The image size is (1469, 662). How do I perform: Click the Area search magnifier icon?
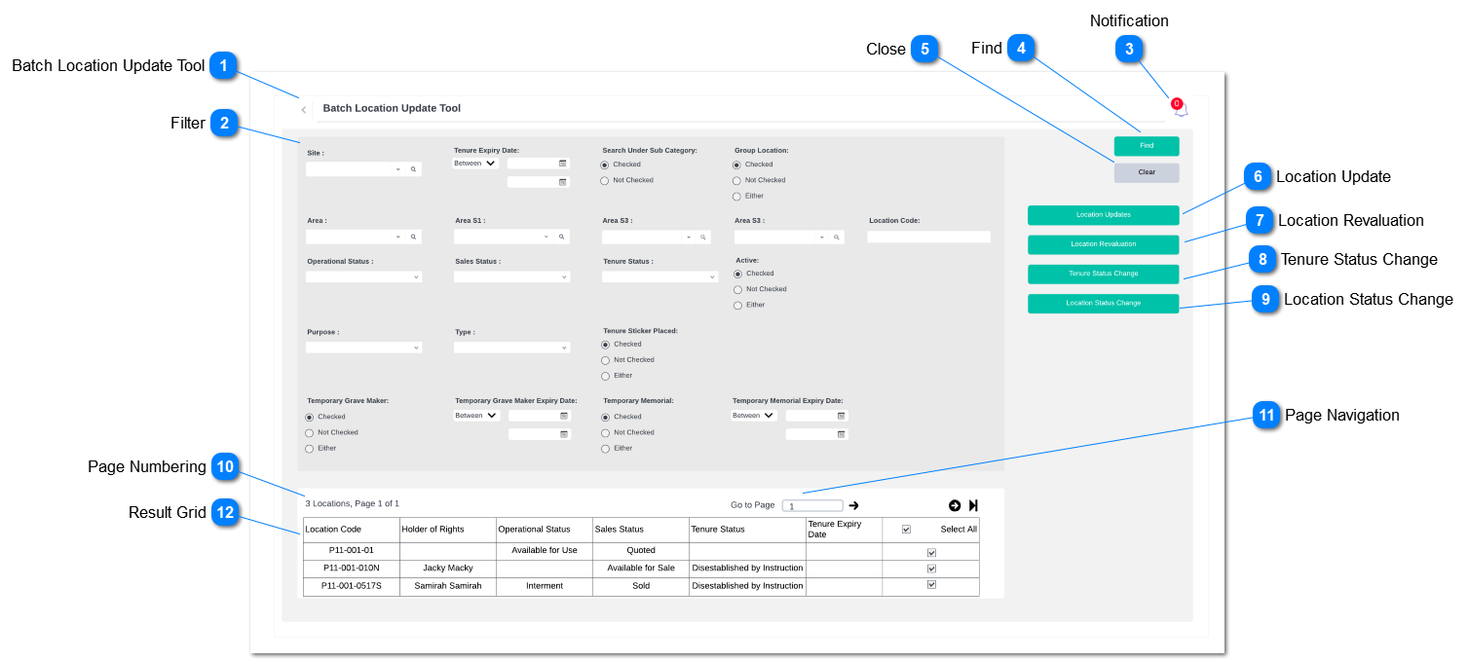pos(413,237)
